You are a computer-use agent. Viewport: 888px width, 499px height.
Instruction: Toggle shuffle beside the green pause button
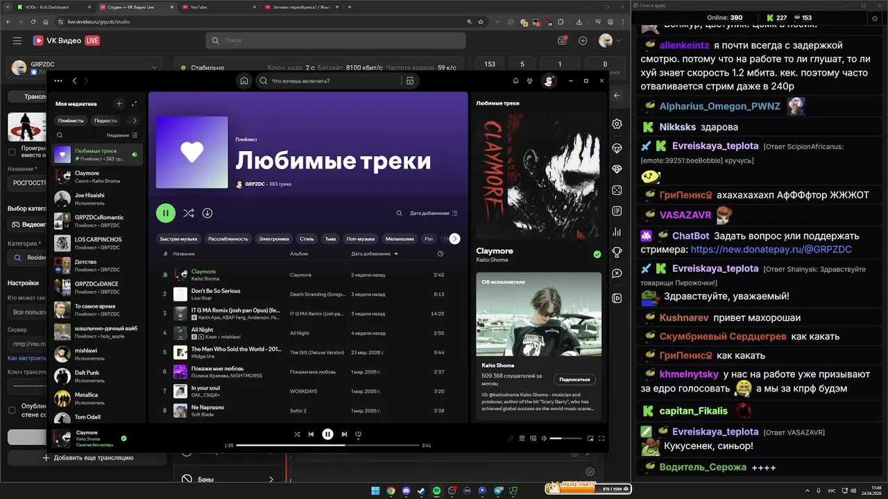click(188, 213)
